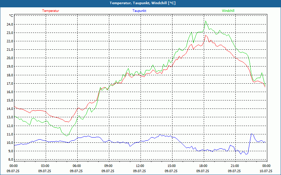Select the red 'Temperatur' legend label
Screen dimensions: 281x175
pyautogui.click(x=51, y=11)
